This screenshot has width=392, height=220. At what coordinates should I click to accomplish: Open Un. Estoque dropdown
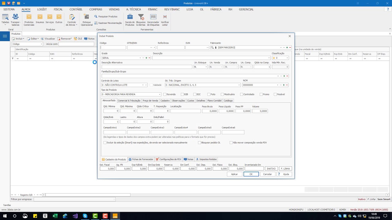[206, 67]
